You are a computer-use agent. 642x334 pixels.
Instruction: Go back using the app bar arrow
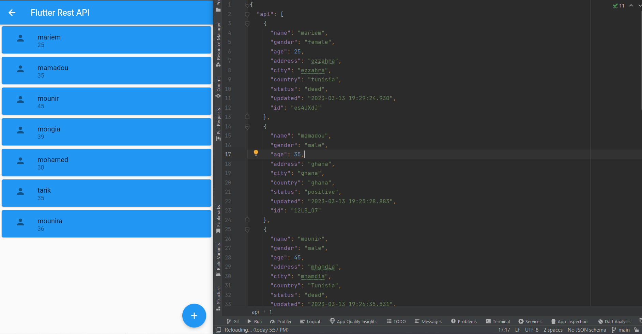click(x=12, y=13)
